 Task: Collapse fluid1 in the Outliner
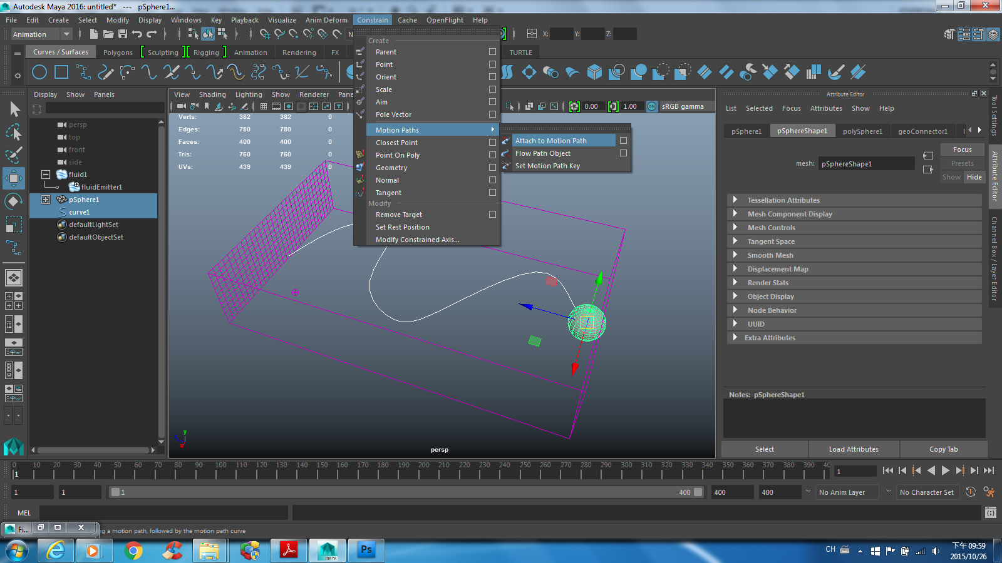45,175
